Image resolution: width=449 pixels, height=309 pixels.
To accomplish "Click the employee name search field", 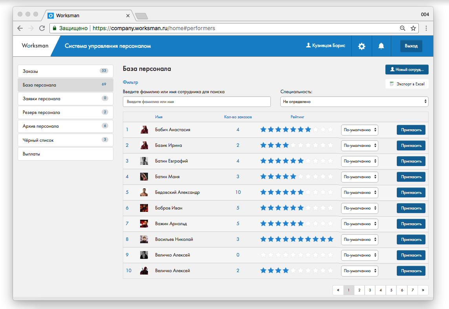I will pyautogui.click(x=197, y=101).
